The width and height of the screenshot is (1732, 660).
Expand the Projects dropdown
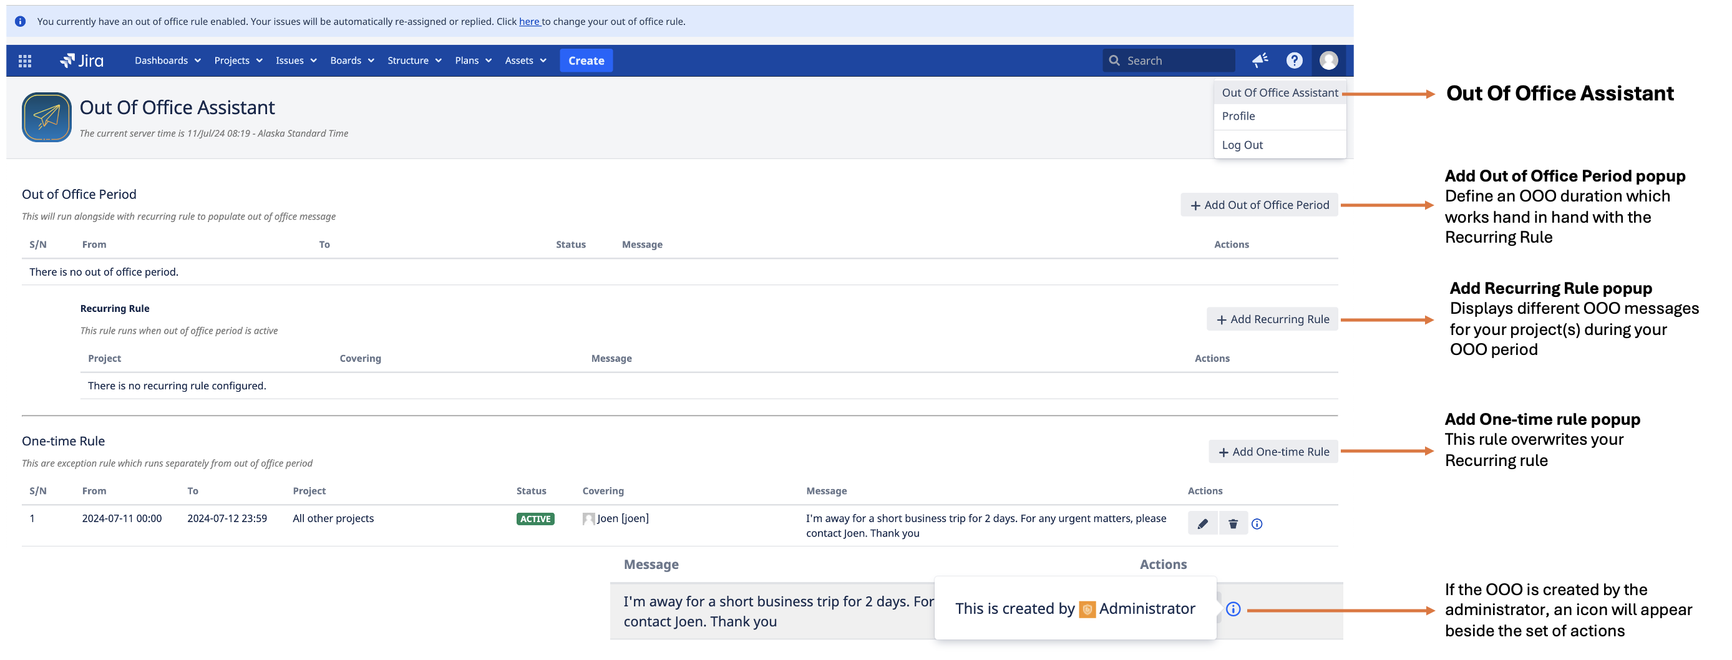tap(238, 61)
